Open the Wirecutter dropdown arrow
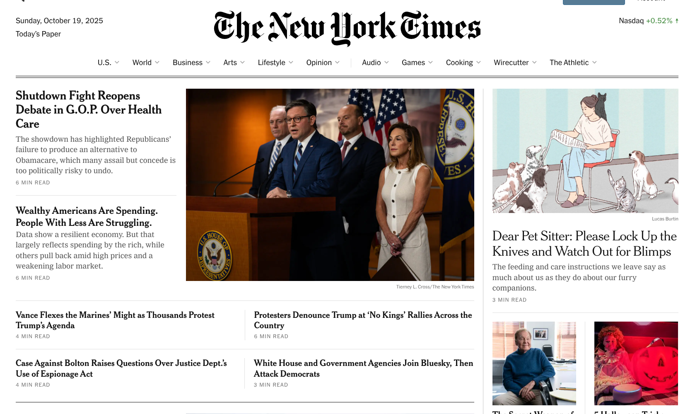 tap(534, 63)
